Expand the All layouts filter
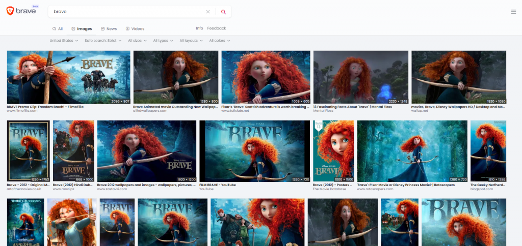 (x=191, y=41)
